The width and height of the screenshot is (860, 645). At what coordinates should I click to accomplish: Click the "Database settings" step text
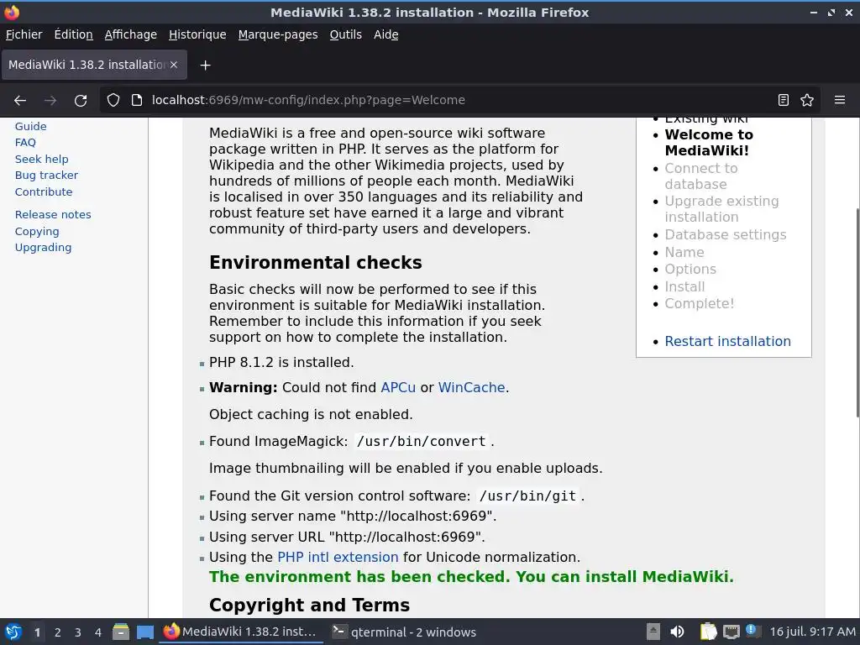725,235
